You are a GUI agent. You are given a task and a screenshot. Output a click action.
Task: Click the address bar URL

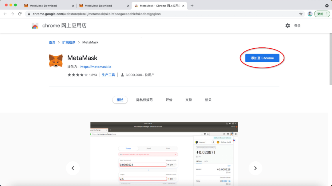pyautogui.click(x=97, y=14)
